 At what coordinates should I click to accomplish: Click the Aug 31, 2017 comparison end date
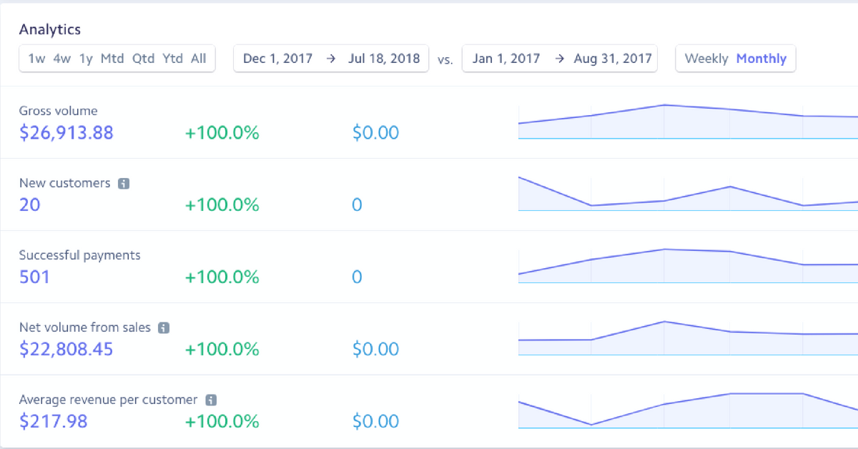[x=613, y=59]
